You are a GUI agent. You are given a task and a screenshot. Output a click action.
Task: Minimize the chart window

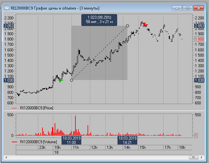click(x=178, y=8)
